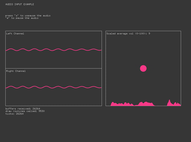Click the flat gap in volume history
191x142 pixels.
coord(161,105)
